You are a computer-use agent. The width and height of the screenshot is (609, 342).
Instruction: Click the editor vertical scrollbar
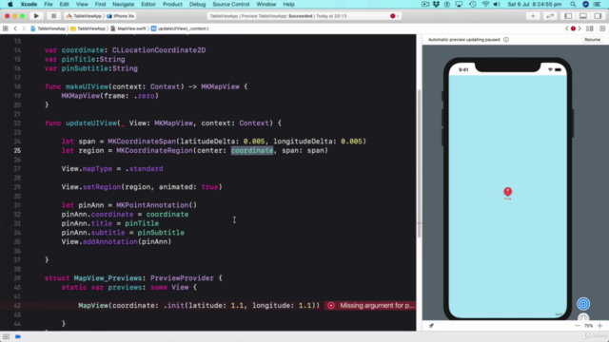[x=419, y=162]
